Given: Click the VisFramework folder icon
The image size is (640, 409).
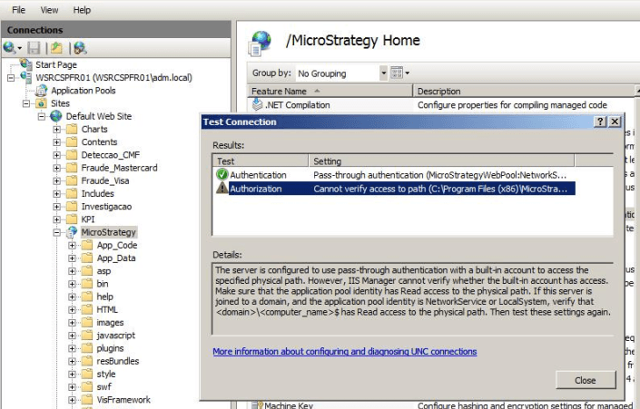Looking at the screenshot, I should tap(87, 399).
